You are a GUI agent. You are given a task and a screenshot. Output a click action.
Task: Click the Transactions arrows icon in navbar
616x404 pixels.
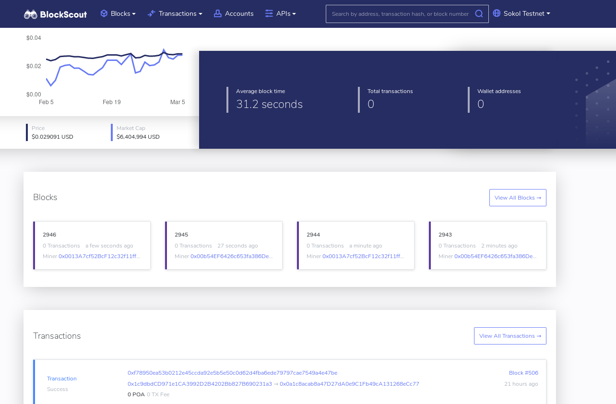(x=152, y=13)
